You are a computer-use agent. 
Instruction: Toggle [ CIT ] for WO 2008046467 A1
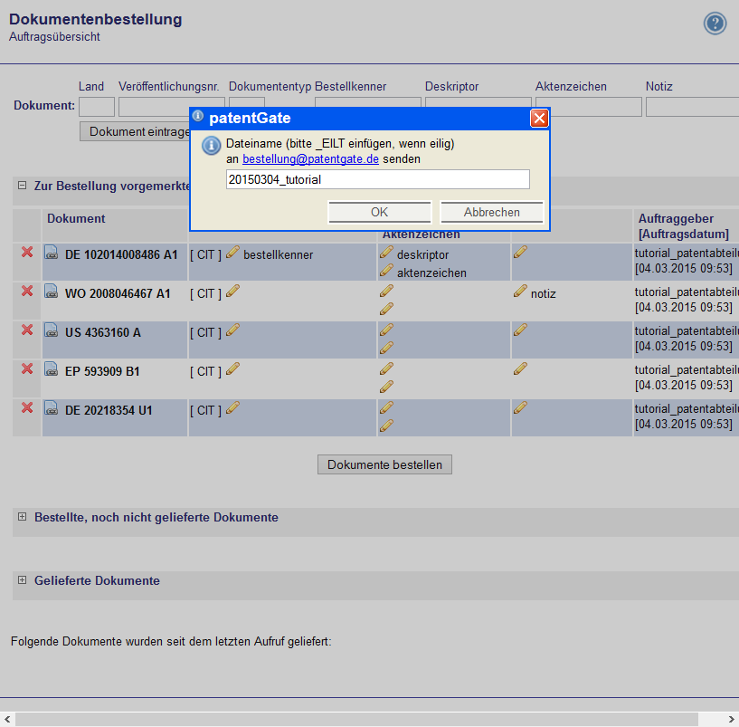(x=205, y=293)
